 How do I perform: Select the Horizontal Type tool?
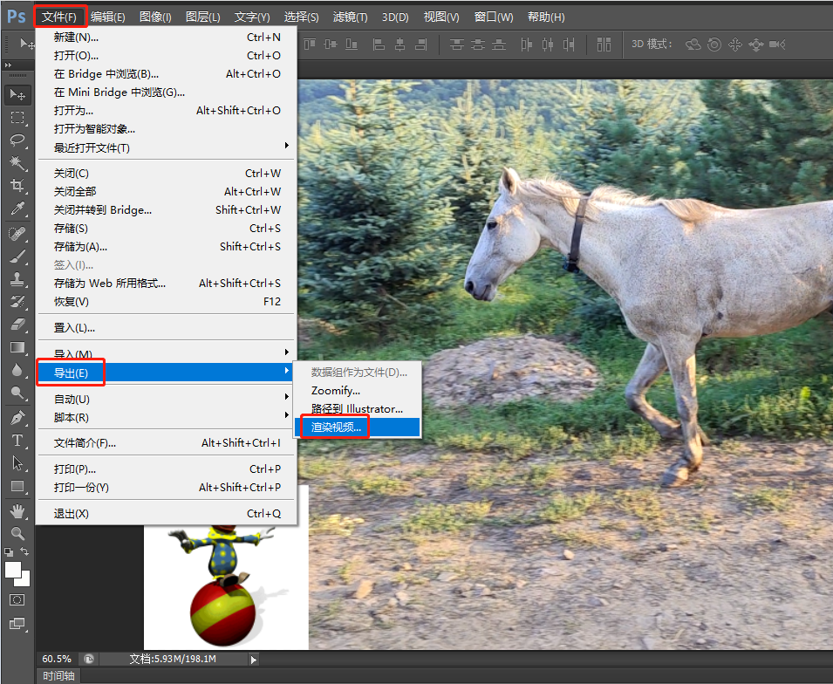17,441
